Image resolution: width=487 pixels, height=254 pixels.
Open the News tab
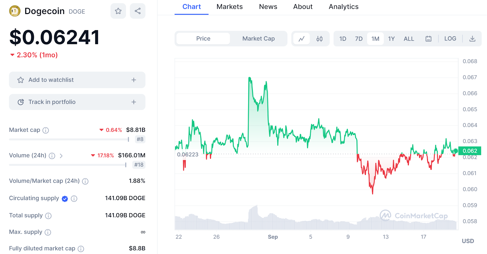click(x=268, y=7)
